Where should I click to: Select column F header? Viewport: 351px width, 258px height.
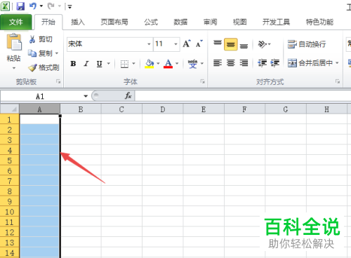[x=244, y=109]
